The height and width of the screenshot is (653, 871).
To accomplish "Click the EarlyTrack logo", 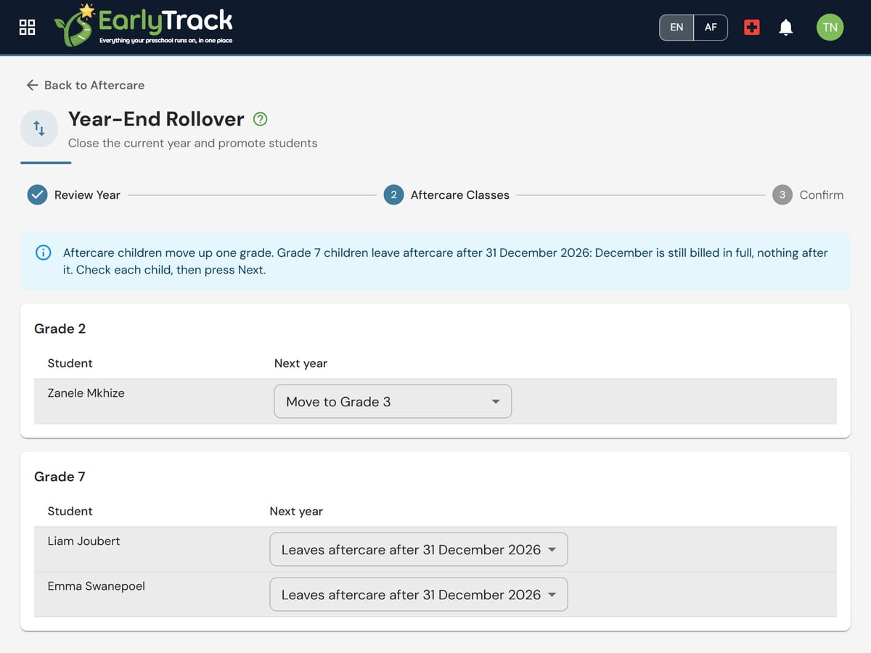I will [144, 26].
